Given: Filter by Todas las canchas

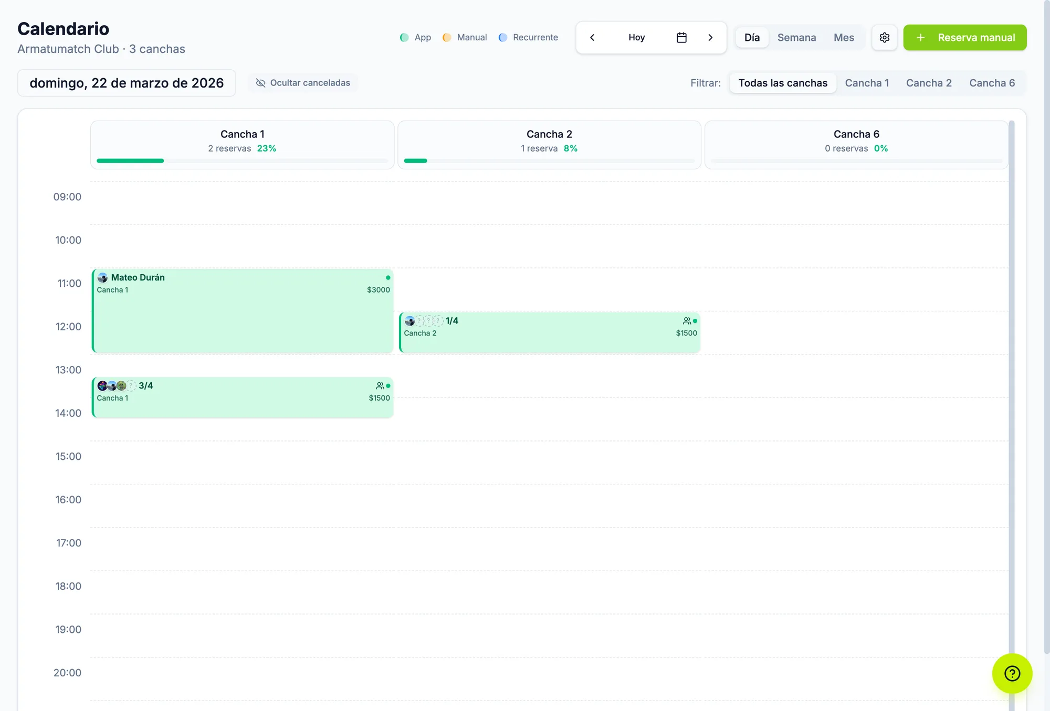Looking at the screenshot, I should 783,83.
